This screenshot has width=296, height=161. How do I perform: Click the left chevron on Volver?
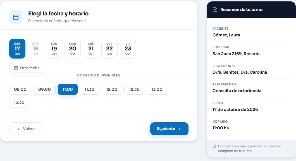coord(18,129)
